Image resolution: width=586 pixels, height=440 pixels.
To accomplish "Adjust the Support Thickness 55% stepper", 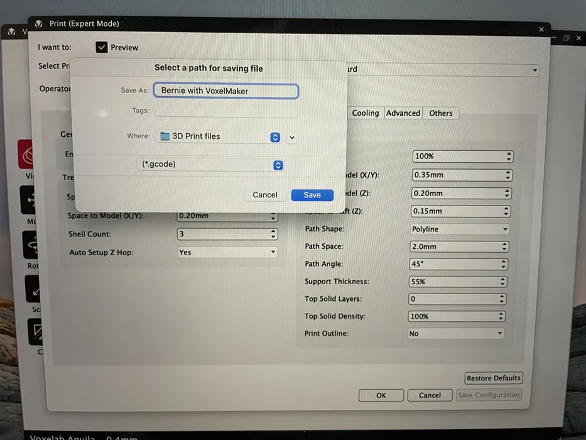I will pyautogui.click(x=501, y=282).
